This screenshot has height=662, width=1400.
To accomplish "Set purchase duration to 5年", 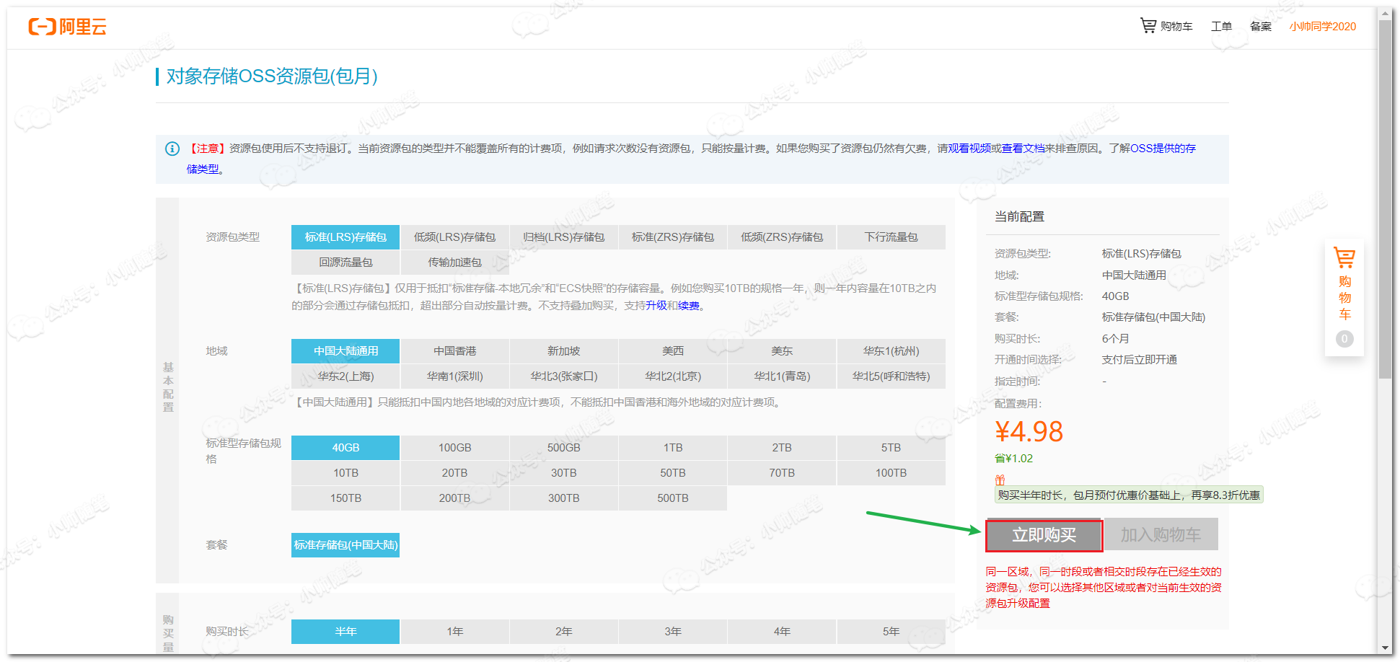I will tap(891, 632).
